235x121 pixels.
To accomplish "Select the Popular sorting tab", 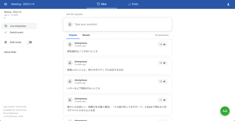I will click(x=73, y=35).
